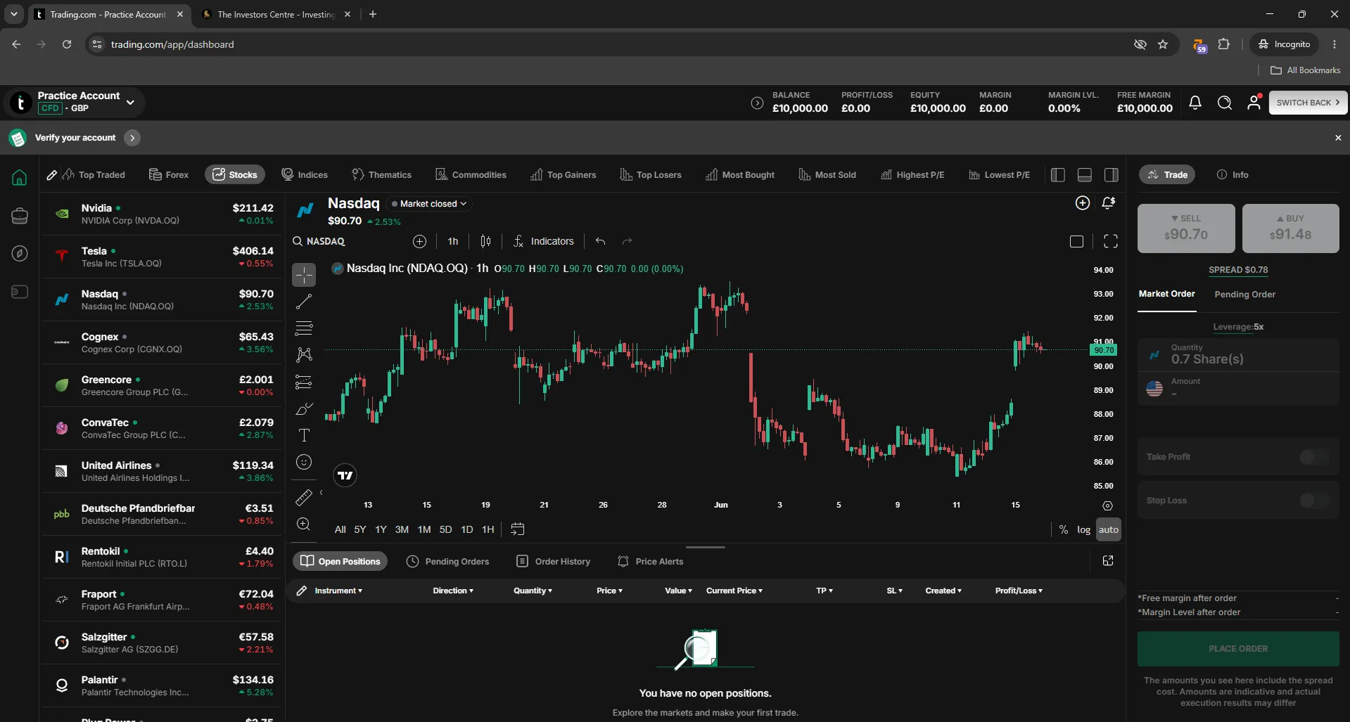Enable the Take Profit toggle
This screenshot has width=1350, height=722.
(1314, 457)
